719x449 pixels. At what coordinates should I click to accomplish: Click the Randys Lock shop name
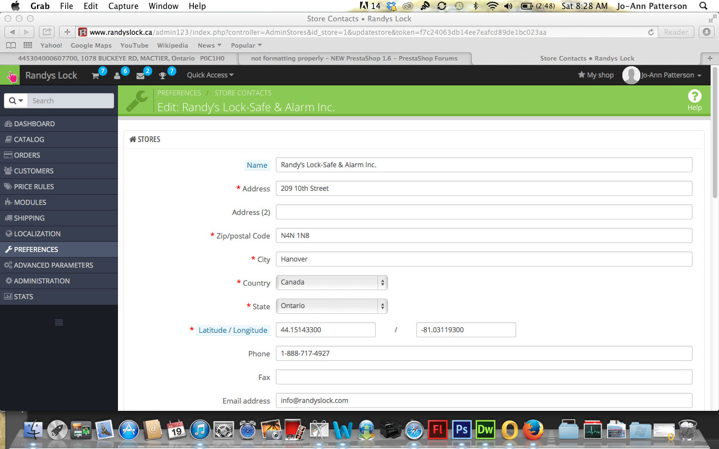(51, 75)
